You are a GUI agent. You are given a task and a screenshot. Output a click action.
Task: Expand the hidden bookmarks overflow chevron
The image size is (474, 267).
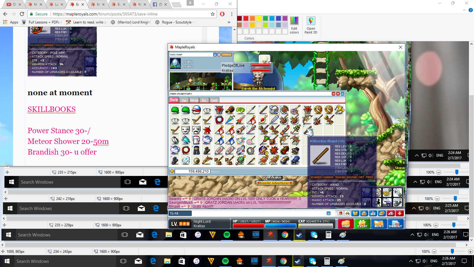[229, 22]
